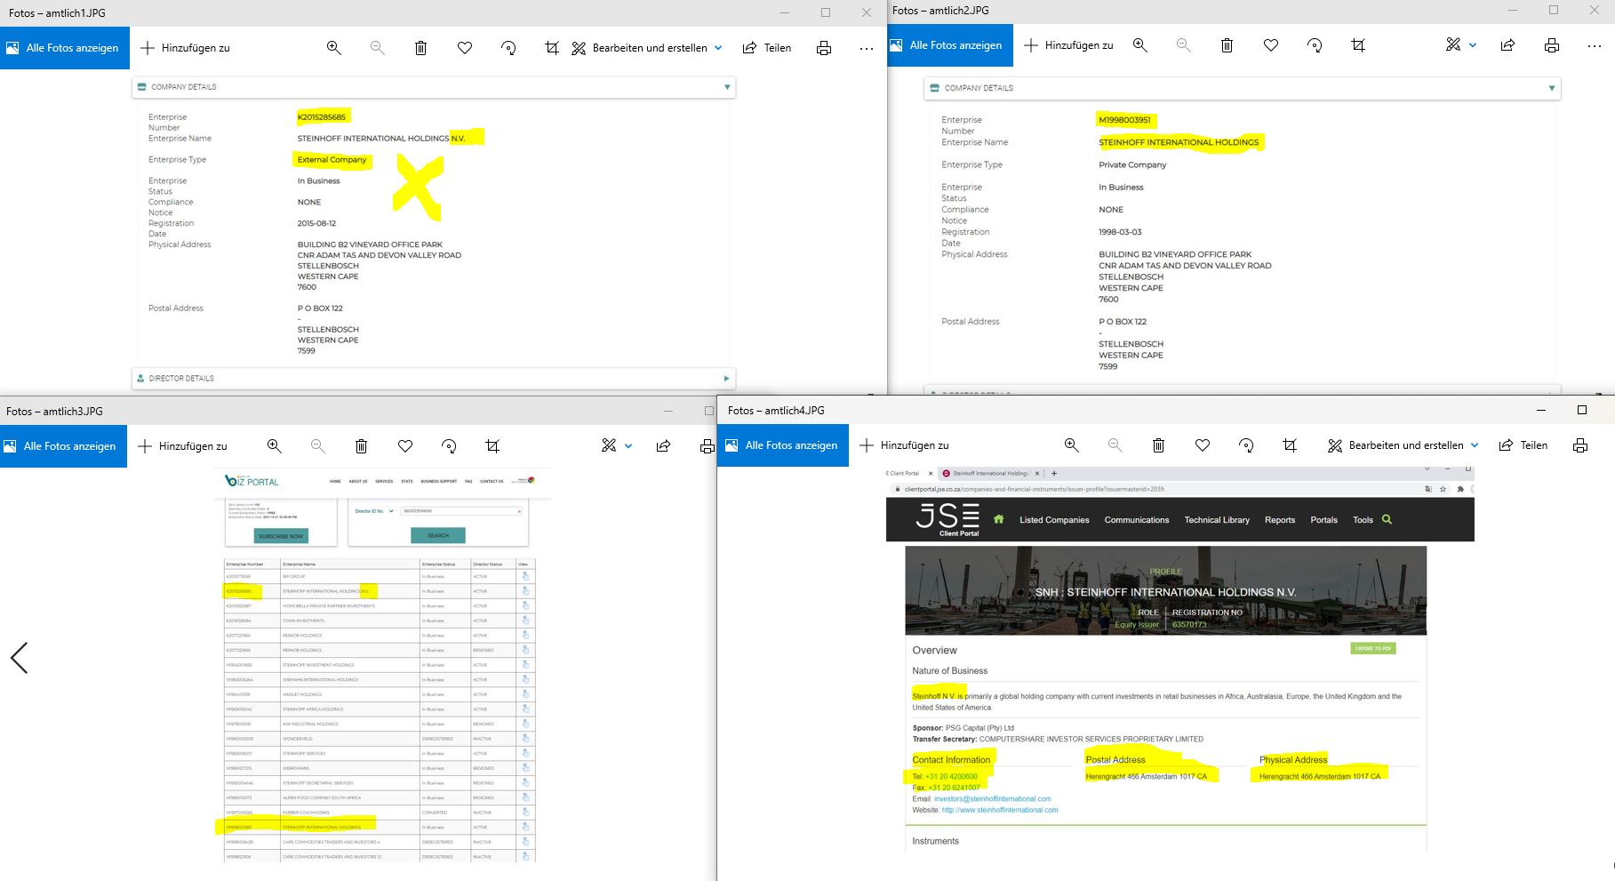Zoom in on the amtlich2.JPG photo
The height and width of the screenshot is (881, 1615).
pos(1139,45)
